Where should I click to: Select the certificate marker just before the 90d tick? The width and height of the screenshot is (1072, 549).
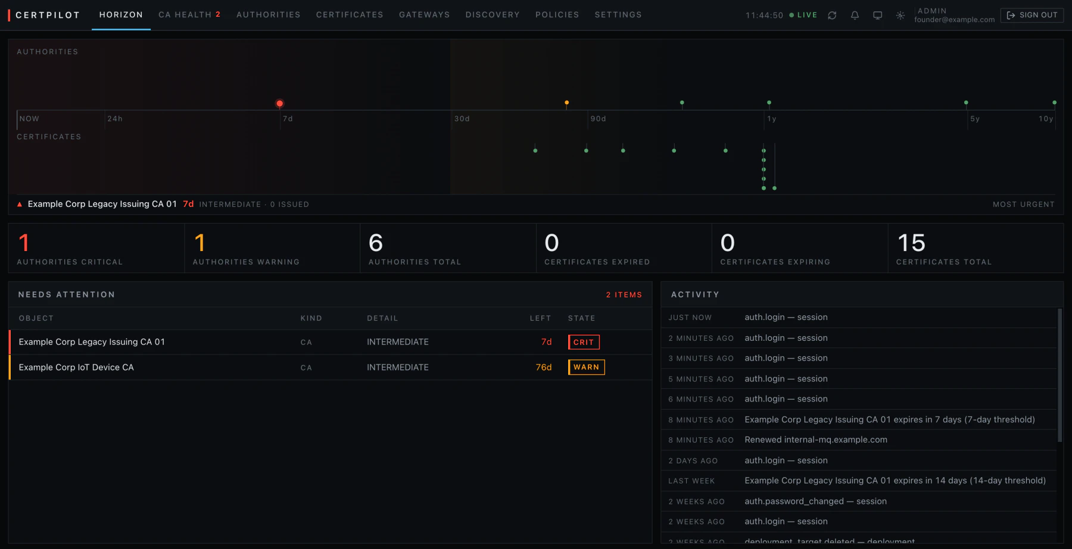click(x=586, y=150)
